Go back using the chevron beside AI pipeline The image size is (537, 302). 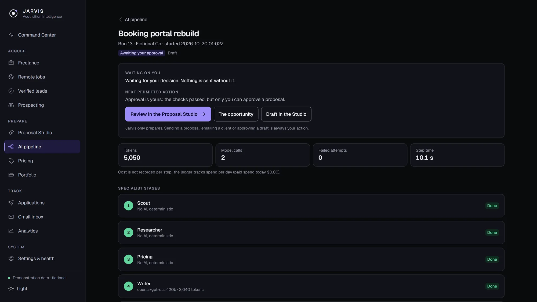pyautogui.click(x=121, y=20)
